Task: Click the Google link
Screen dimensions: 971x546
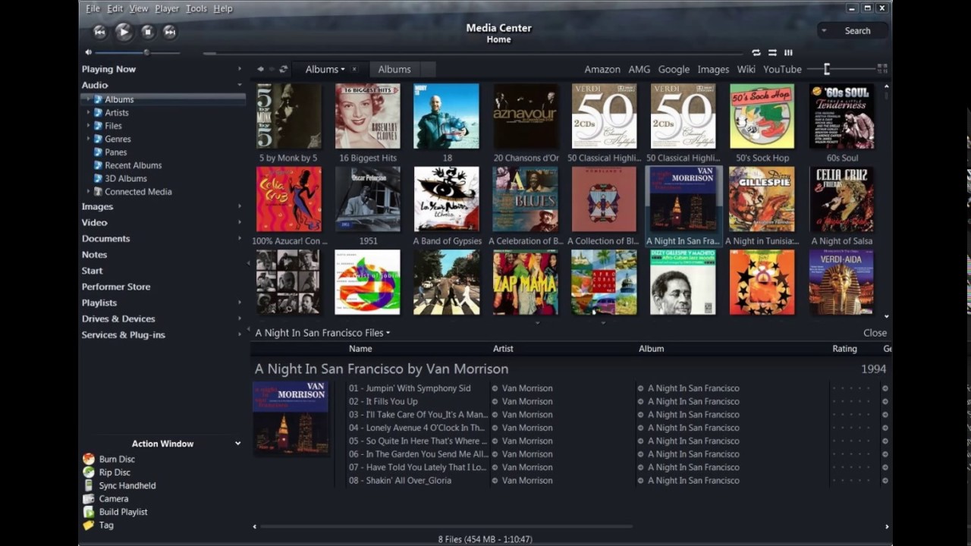Action: tap(674, 69)
